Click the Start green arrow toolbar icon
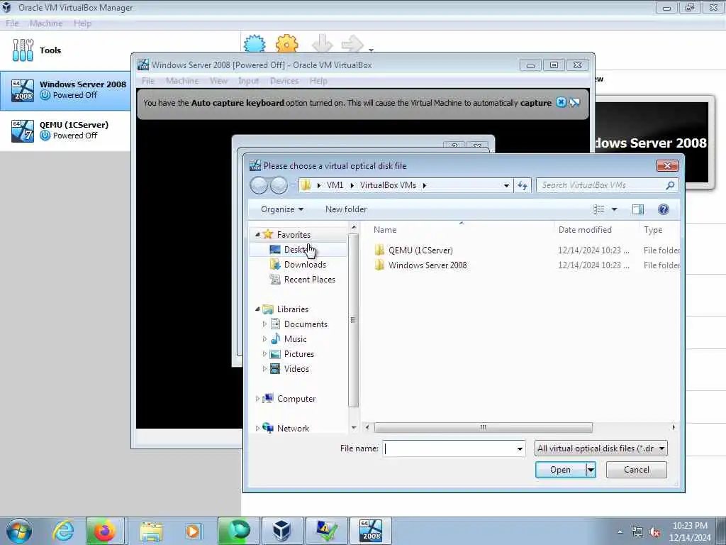This screenshot has height=545, width=726. (352, 44)
